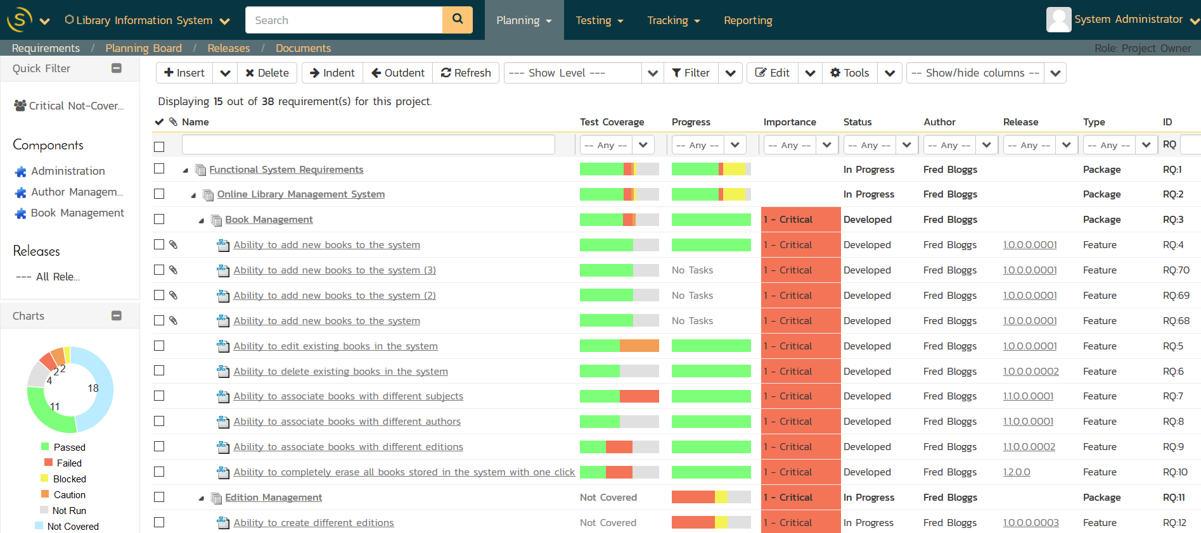Check the Book Management row checkbox
Image resolution: width=1201 pixels, height=533 pixels.
159,219
